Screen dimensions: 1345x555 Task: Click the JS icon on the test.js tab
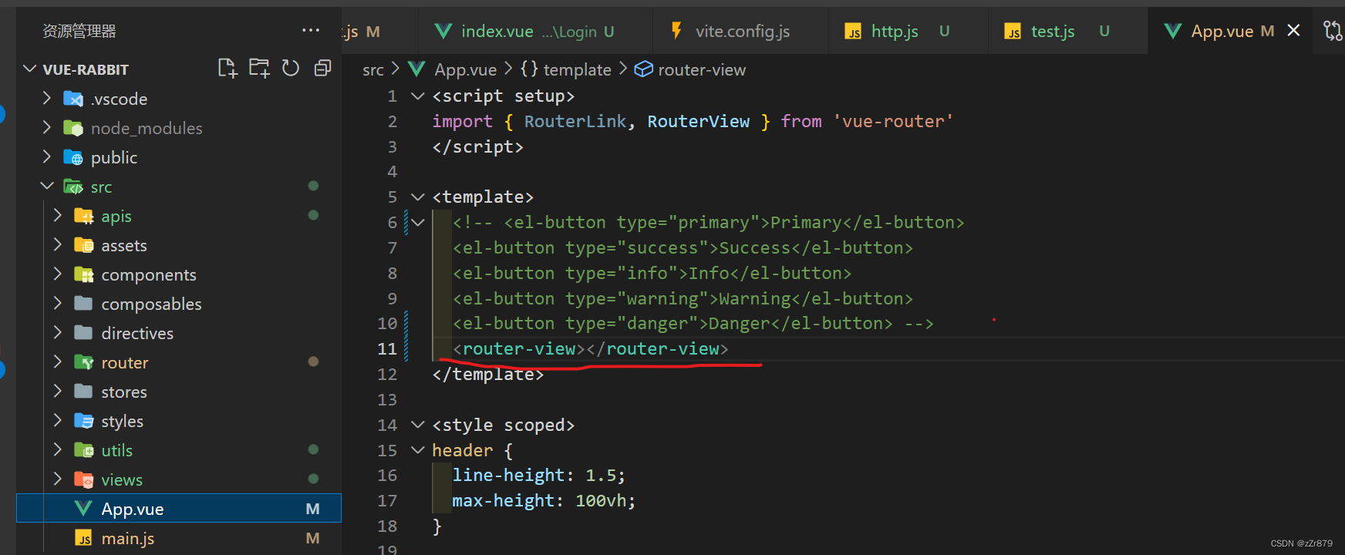coord(1013,32)
